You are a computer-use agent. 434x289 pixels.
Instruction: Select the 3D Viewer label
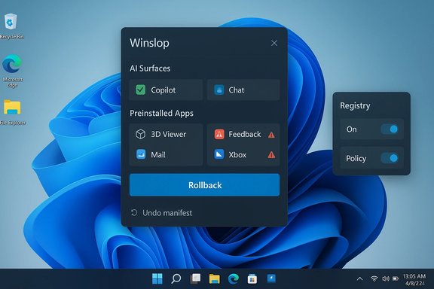pos(168,135)
